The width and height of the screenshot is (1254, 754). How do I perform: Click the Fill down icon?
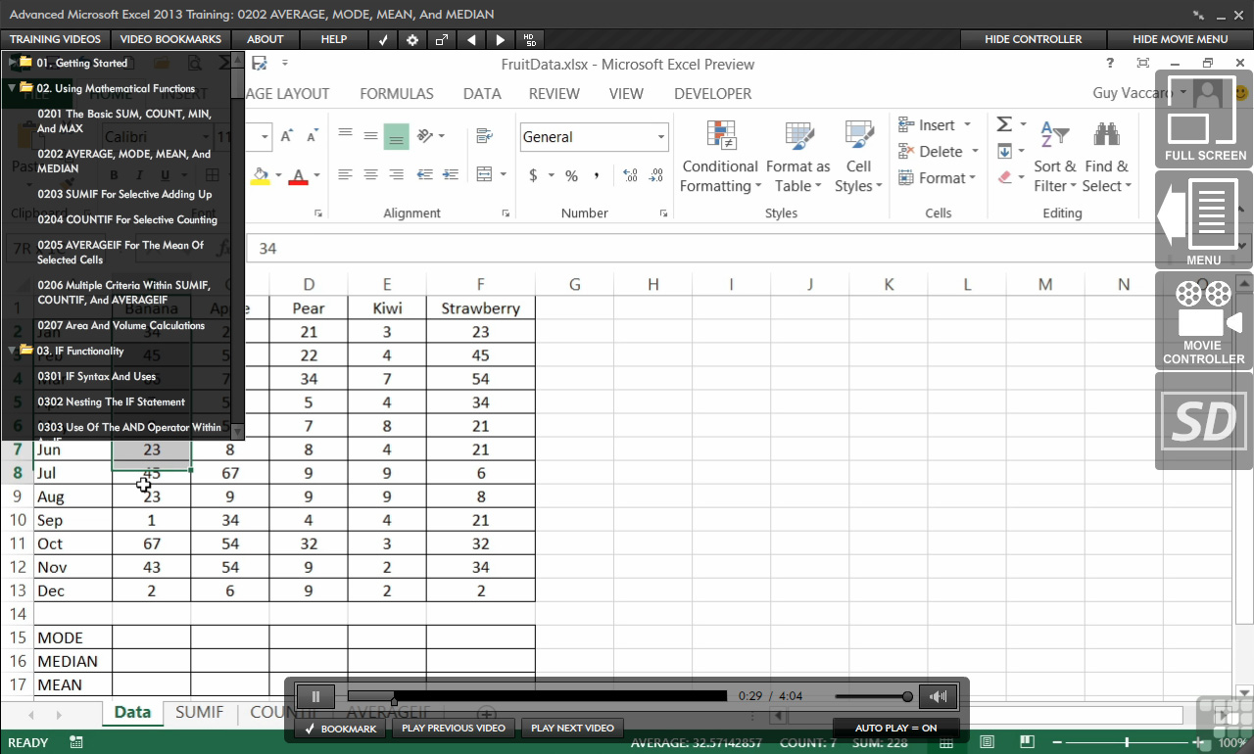point(1004,151)
